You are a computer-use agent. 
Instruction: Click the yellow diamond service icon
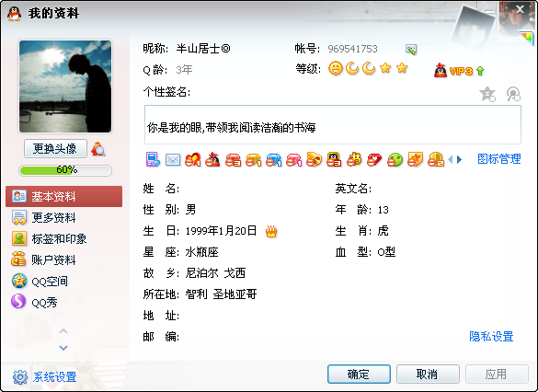(253, 160)
